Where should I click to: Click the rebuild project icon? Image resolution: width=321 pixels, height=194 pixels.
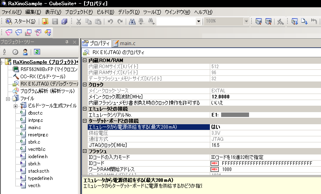point(268,21)
